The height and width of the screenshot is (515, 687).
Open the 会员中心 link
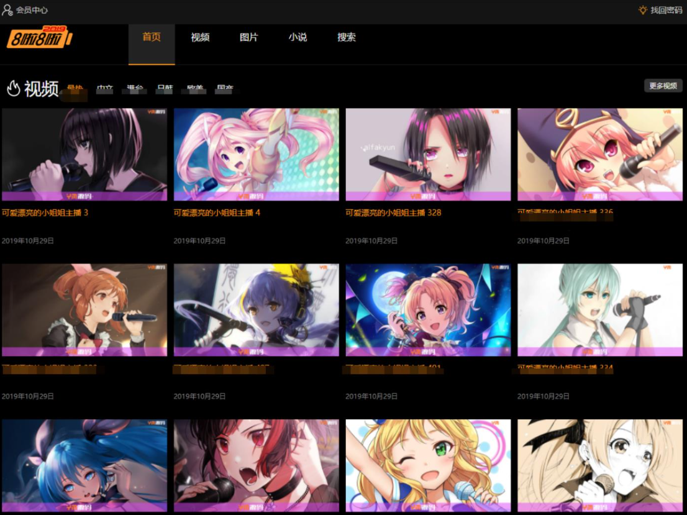pyautogui.click(x=32, y=10)
